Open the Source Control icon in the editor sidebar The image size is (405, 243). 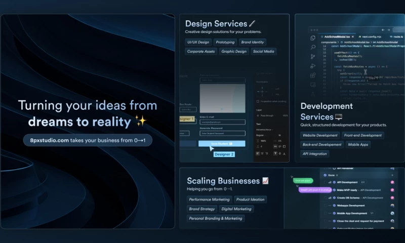[313, 57]
